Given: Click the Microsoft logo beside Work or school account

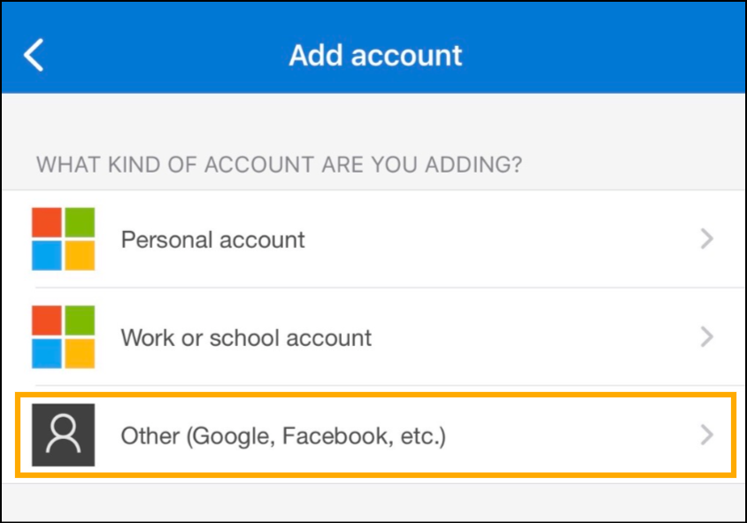Looking at the screenshot, I should click(x=63, y=337).
